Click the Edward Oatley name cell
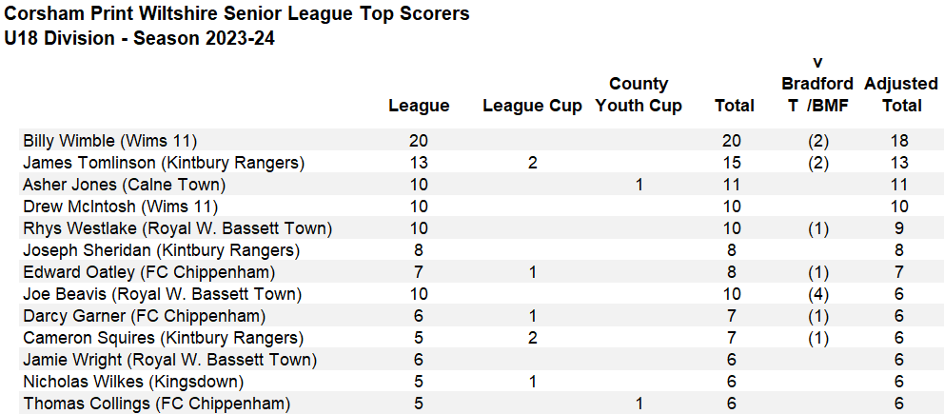Viewport: 944px width, 414px height. pos(148,272)
